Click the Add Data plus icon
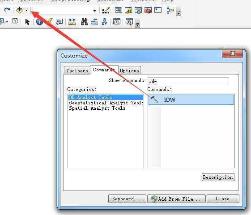Image resolution: width=251 pixels, height=215 pixels. [x=20, y=10]
